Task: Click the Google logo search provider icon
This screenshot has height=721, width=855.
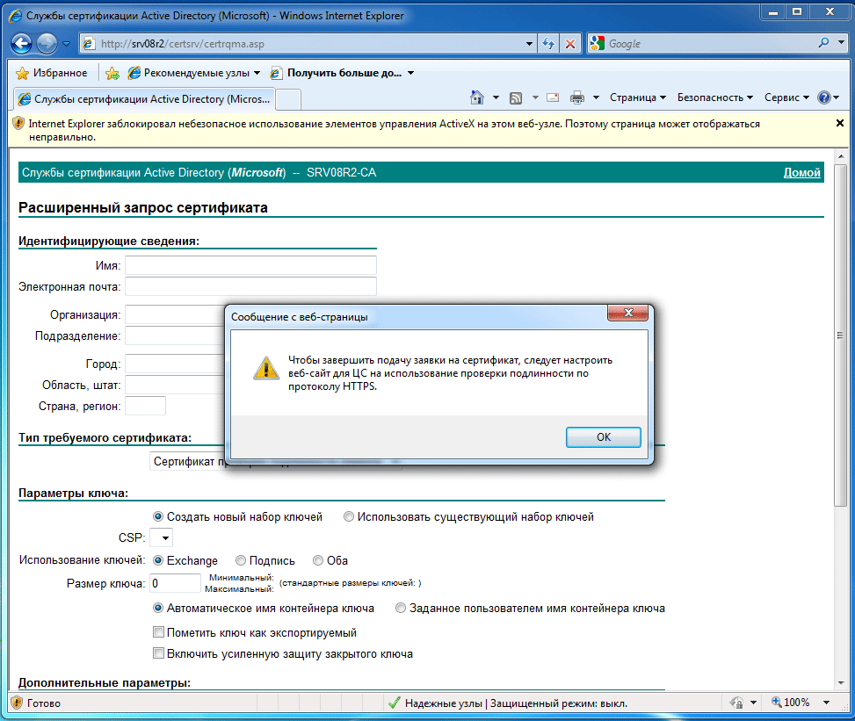Action: [598, 43]
